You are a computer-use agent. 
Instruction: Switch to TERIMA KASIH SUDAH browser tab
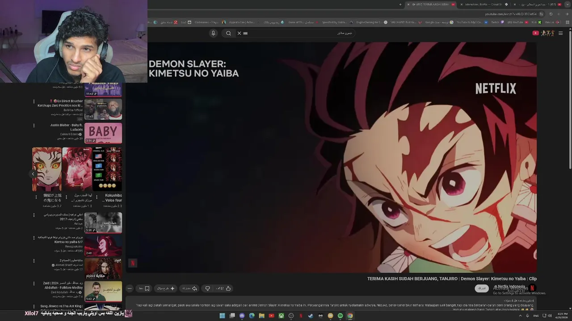[x=431, y=4]
